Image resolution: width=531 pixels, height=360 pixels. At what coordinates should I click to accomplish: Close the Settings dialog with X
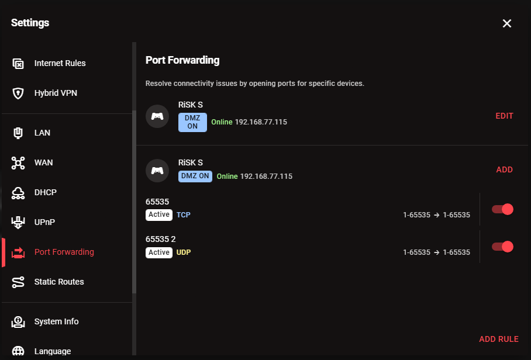click(x=506, y=23)
